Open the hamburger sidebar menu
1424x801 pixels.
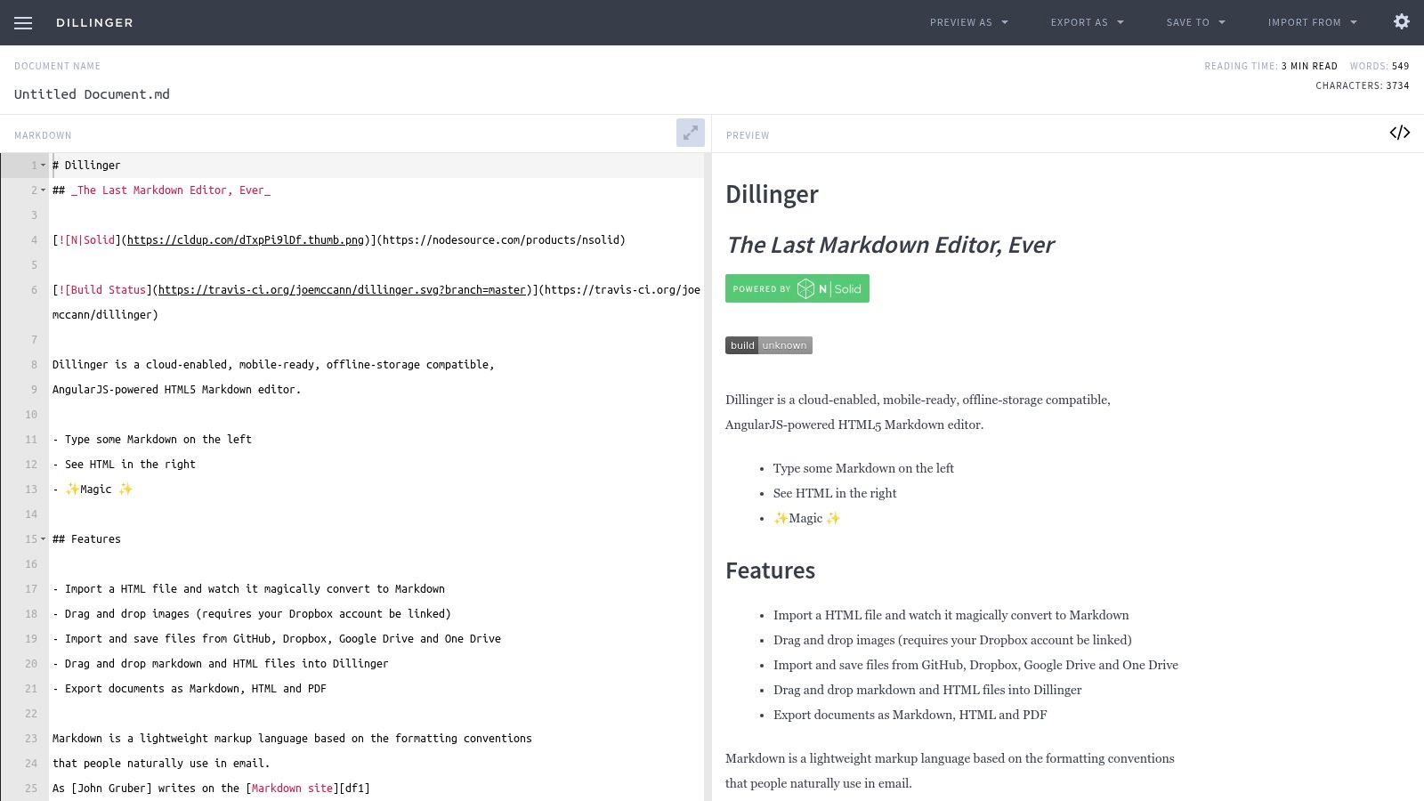pyautogui.click(x=23, y=23)
